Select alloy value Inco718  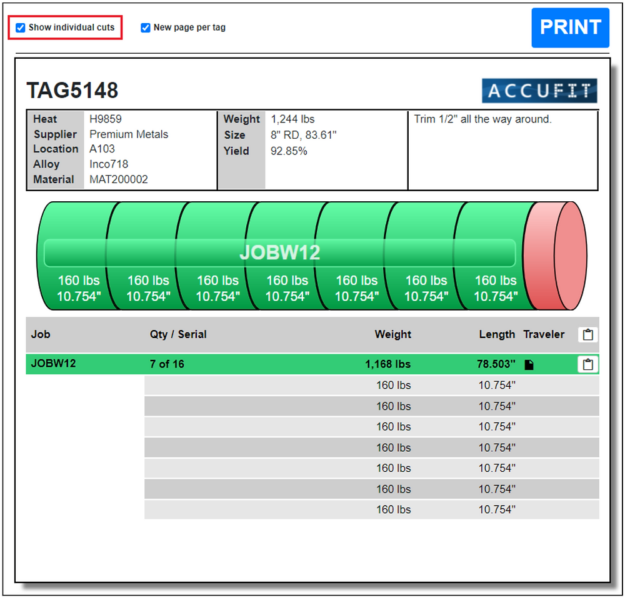(109, 164)
